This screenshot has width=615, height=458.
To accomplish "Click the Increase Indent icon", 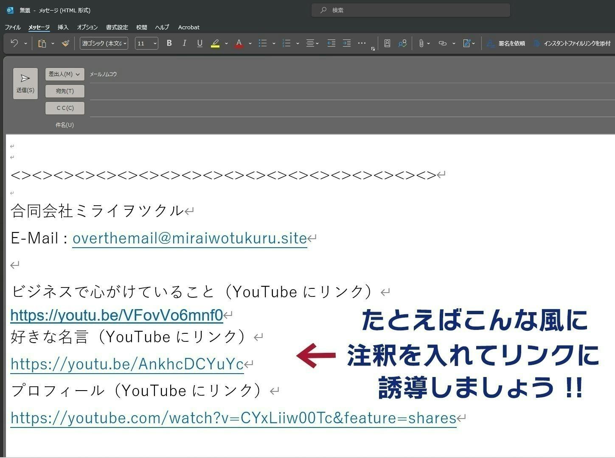I will pyautogui.click(x=347, y=43).
